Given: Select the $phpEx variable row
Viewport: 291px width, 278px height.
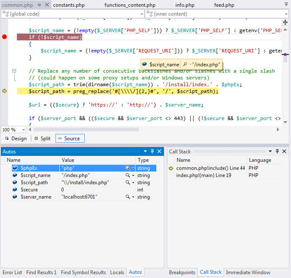Looking at the screenshot, I should pos(84,168).
